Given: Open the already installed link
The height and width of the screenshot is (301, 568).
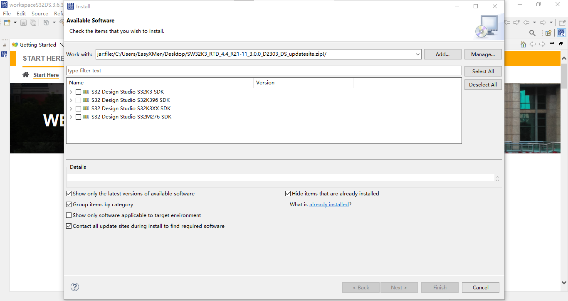Looking at the screenshot, I should (329, 205).
